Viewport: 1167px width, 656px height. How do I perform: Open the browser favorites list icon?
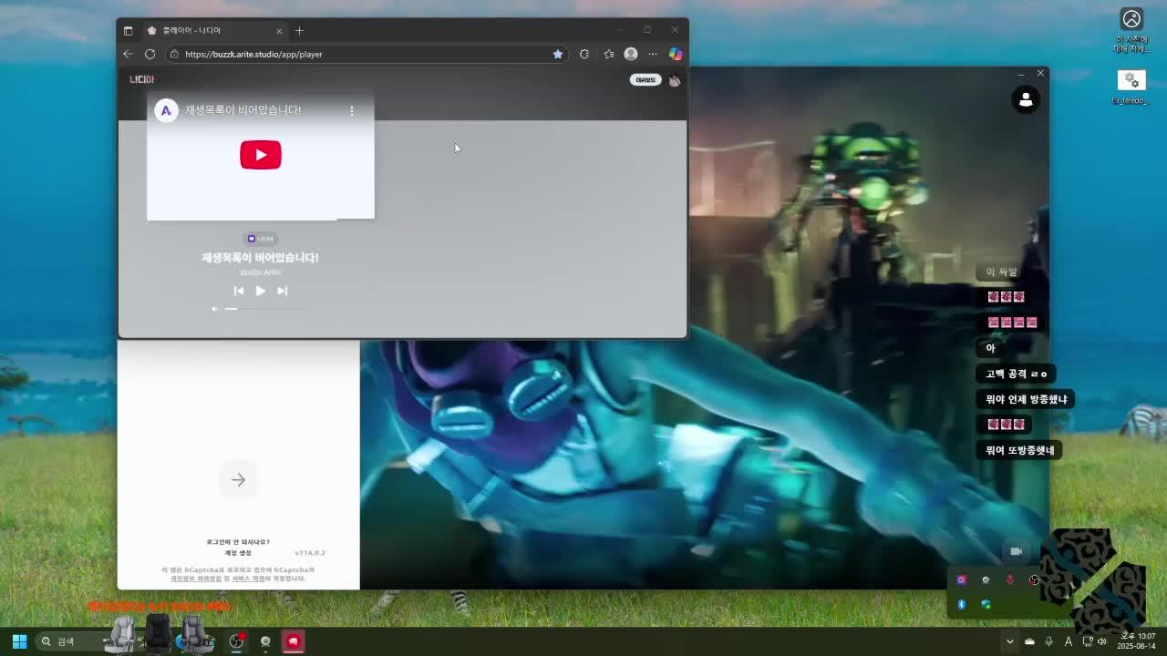pos(609,54)
